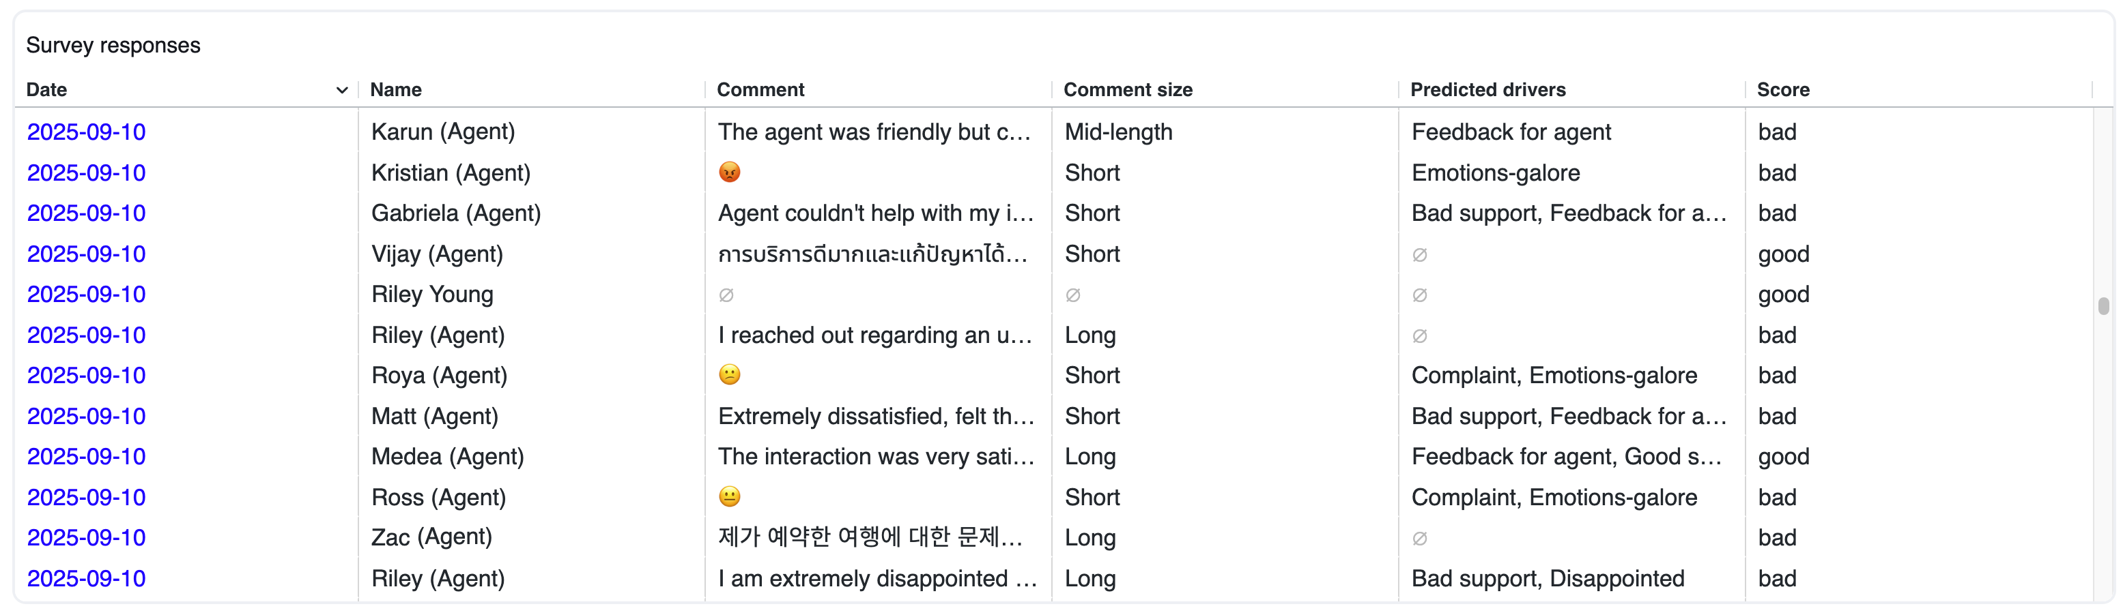Screen dimensions: 2123x615
Task: Click the empty predicted drivers symbol in Zac's row
Action: [x=1419, y=539]
